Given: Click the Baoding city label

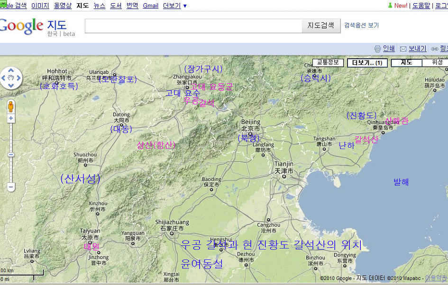Looking at the screenshot, I should point(211,182).
